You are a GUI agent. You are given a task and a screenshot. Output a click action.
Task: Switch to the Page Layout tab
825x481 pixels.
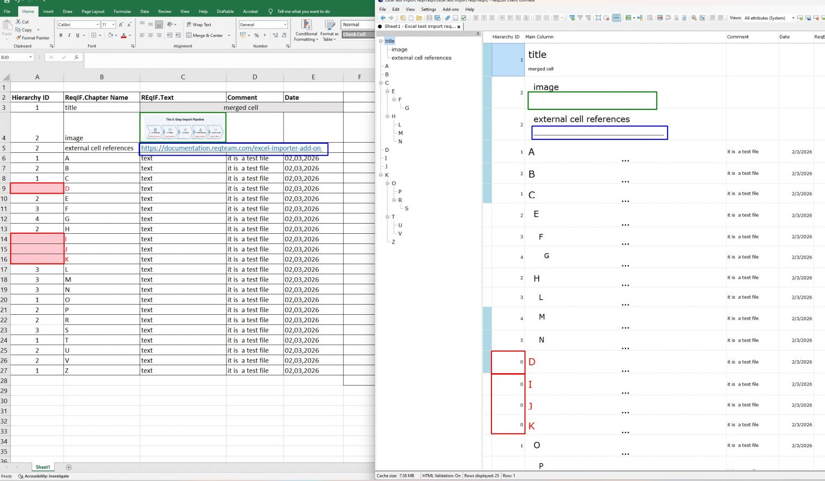pyautogui.click(x=93, y=11)
